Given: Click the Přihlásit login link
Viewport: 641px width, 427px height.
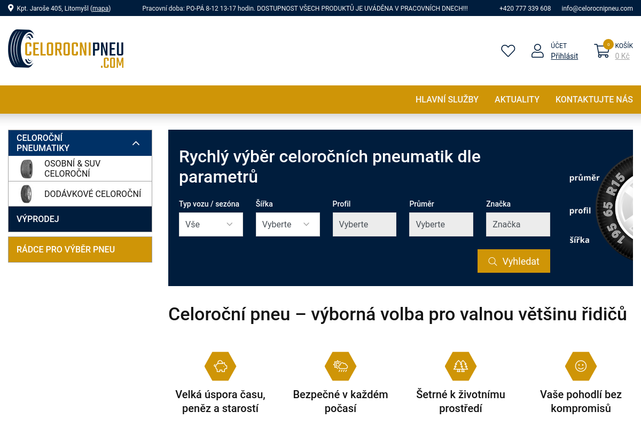Looking at the screenshot, I should pos(564,56).
